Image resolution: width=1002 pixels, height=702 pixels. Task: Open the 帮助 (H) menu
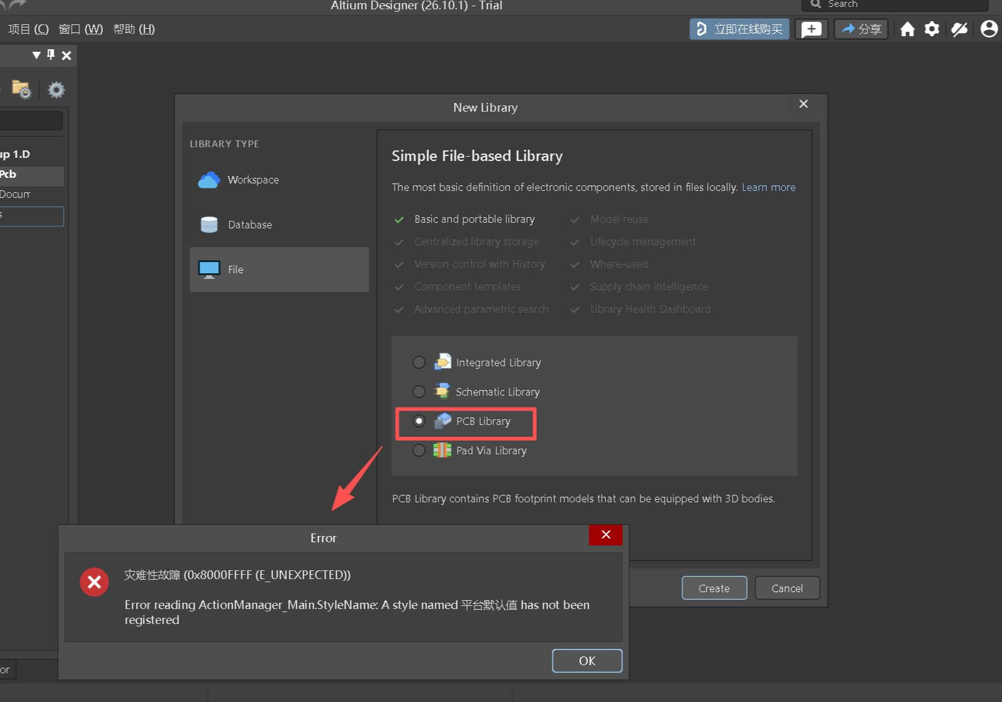coord(134,29)
